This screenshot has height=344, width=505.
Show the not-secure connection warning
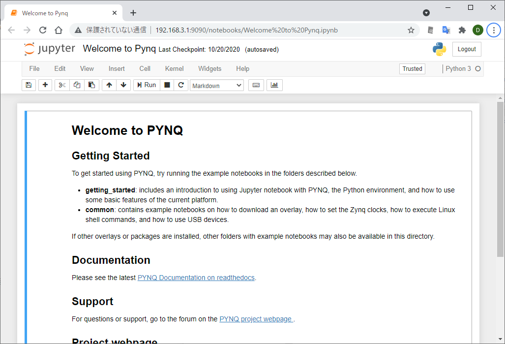tap(111, 31)
